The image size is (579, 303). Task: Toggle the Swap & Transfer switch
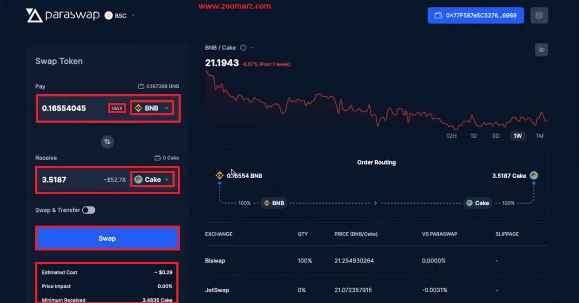tap(89, 210)
